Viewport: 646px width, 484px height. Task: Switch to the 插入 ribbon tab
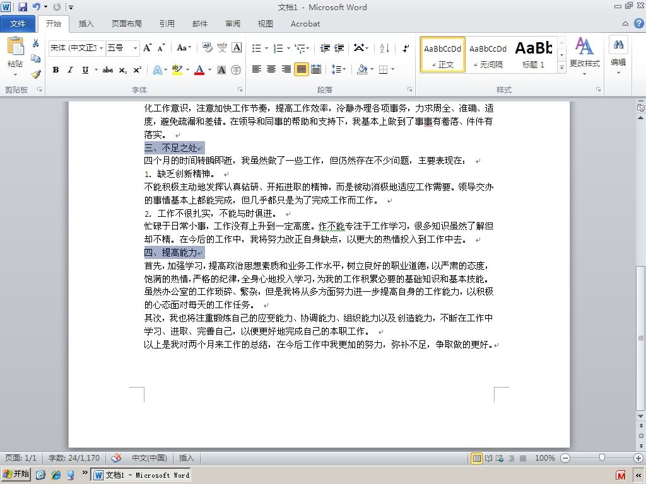point(86,24)
